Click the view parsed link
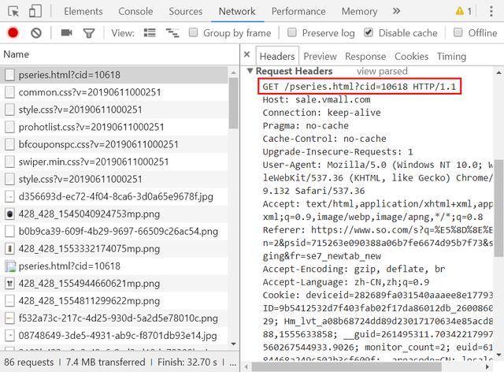 pyautogui.click(x=382, y=71)
